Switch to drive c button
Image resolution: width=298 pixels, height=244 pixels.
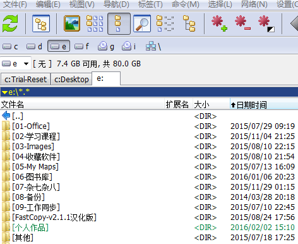(10, 46)
